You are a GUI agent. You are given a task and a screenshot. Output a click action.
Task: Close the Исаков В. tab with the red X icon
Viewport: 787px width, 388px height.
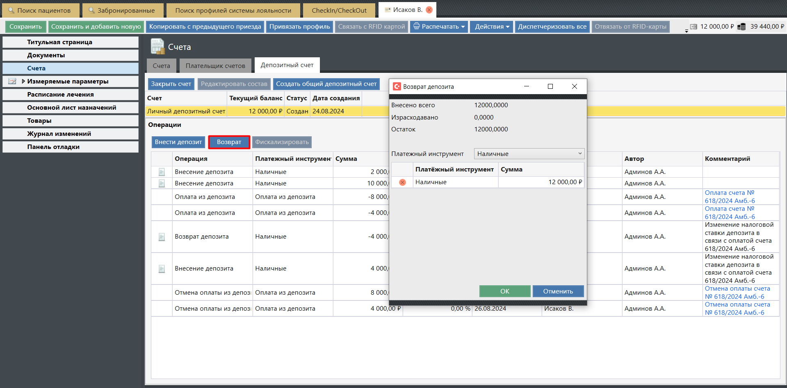[x=429, y=10]
